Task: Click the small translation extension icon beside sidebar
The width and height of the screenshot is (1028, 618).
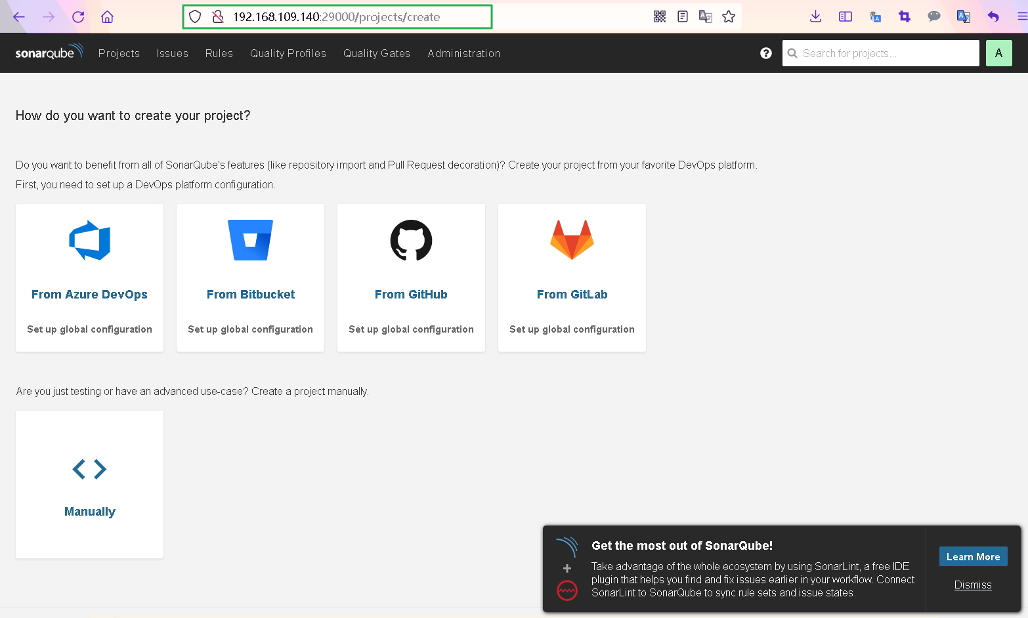Action: (x=875, y=17)
